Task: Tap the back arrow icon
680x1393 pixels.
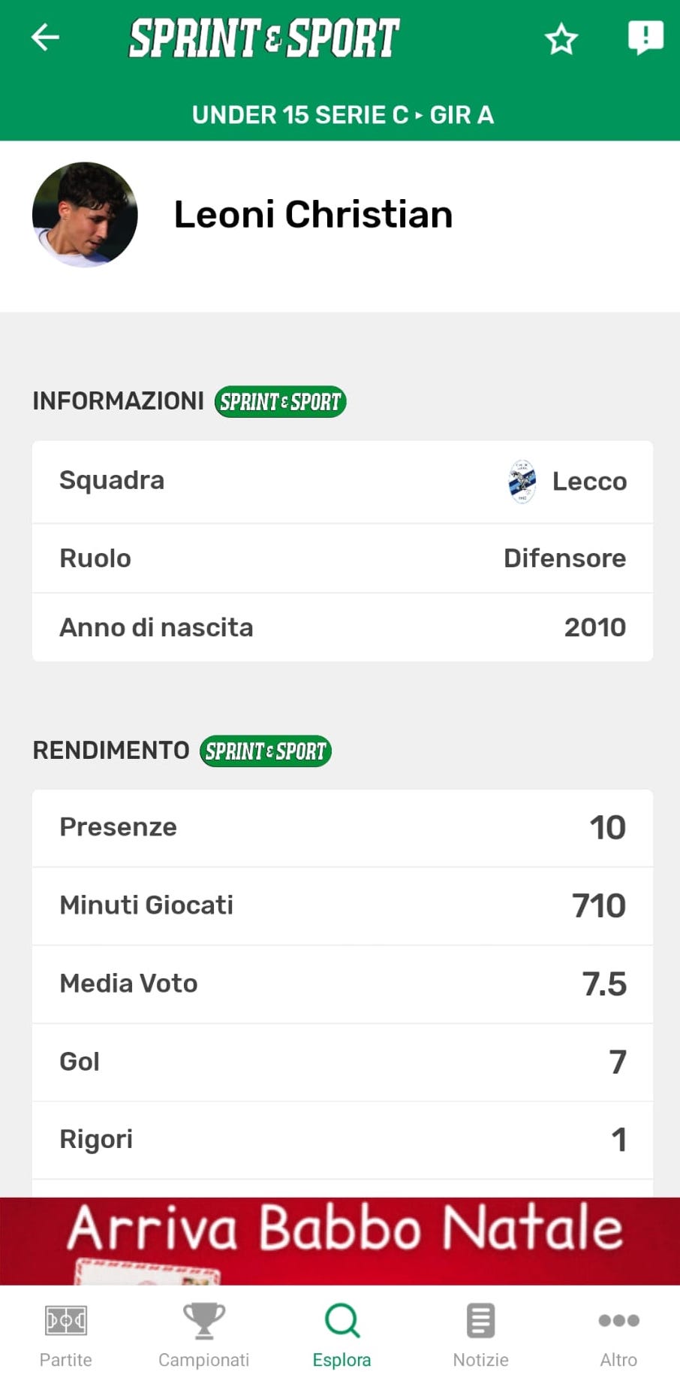Action: click(x=45, y=37)
